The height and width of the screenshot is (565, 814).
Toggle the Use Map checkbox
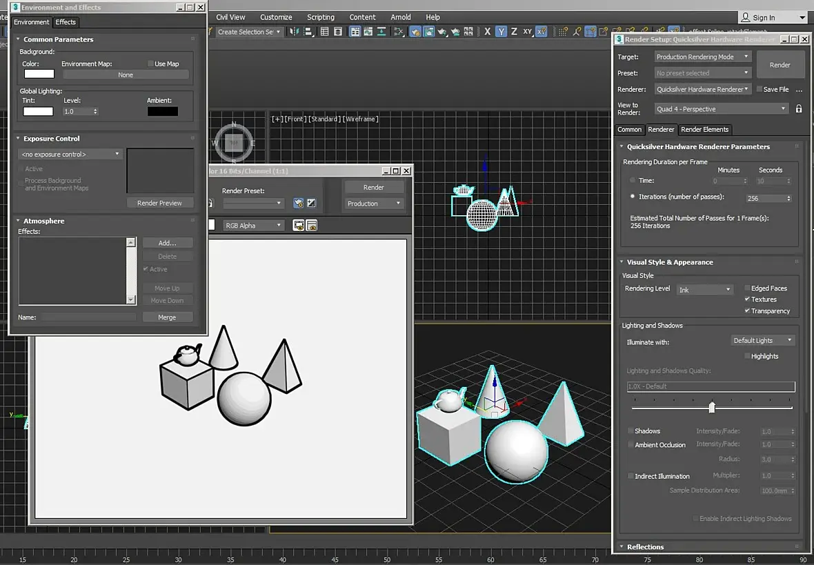pos(150,64)
